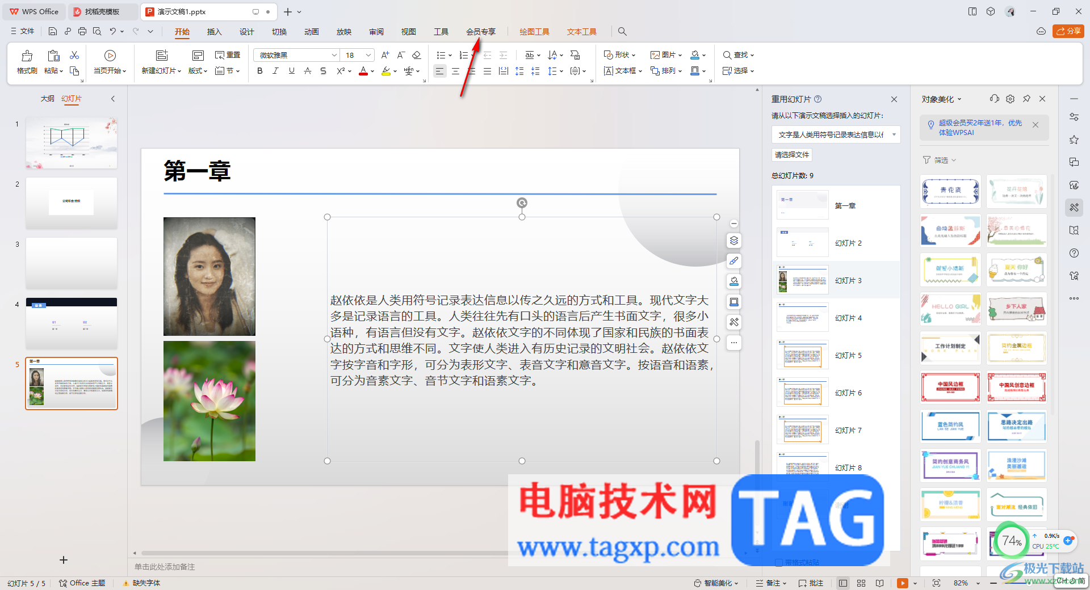Toggle text shadow S button
The width and height of the screenshot is (1090, 590).
click(x=324, y=71)
